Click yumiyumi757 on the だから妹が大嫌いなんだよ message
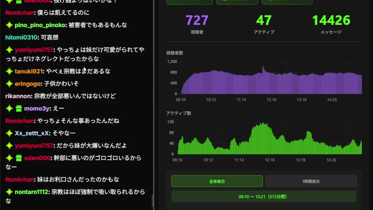 pos(34,146)
